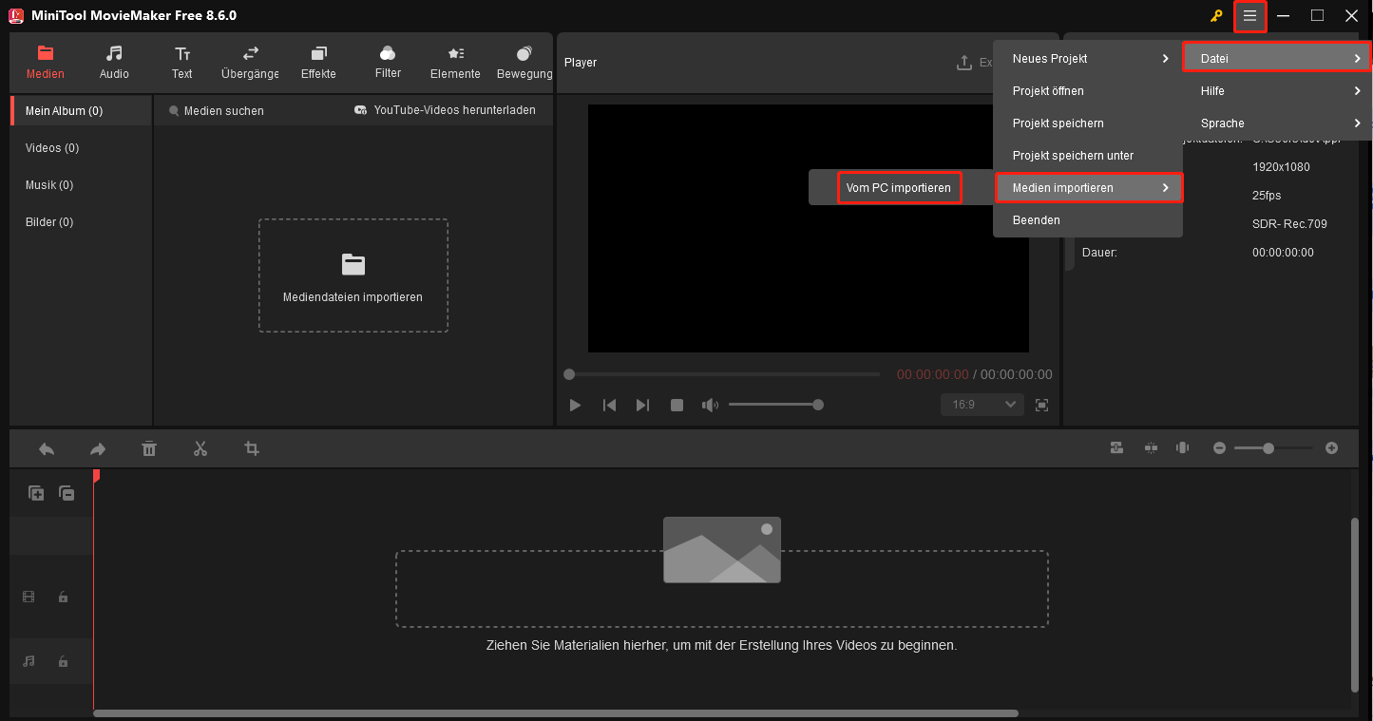
Task: Select the Medien panel icon
Action: click(x=45, y=62)
